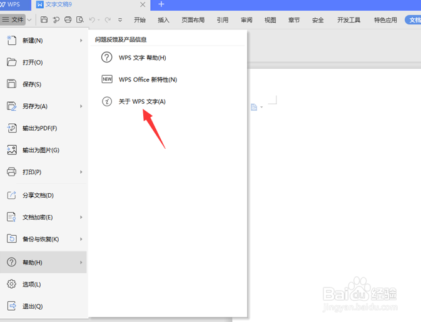Viewport: 421px width, 322px height.
Task: Select 选项(L) in the file menu
Action: tap(44, 284)
